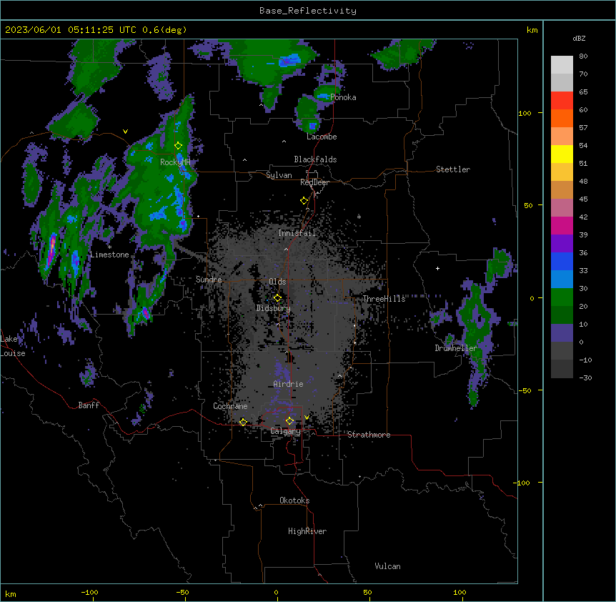Click the Drumheller city label
This screenshot has height=602, width=616.
pos(456,348)
